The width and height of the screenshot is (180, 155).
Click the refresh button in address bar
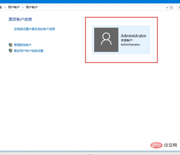(171, 8)
